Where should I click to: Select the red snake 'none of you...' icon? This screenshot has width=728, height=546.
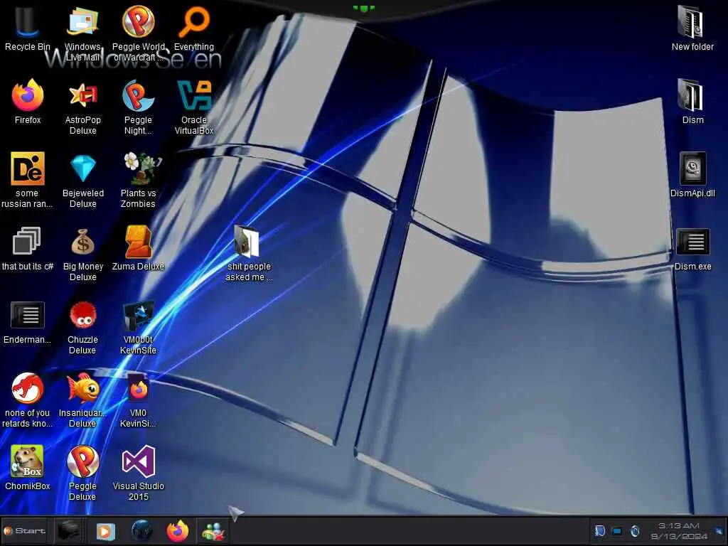click(x=28, y=388)
